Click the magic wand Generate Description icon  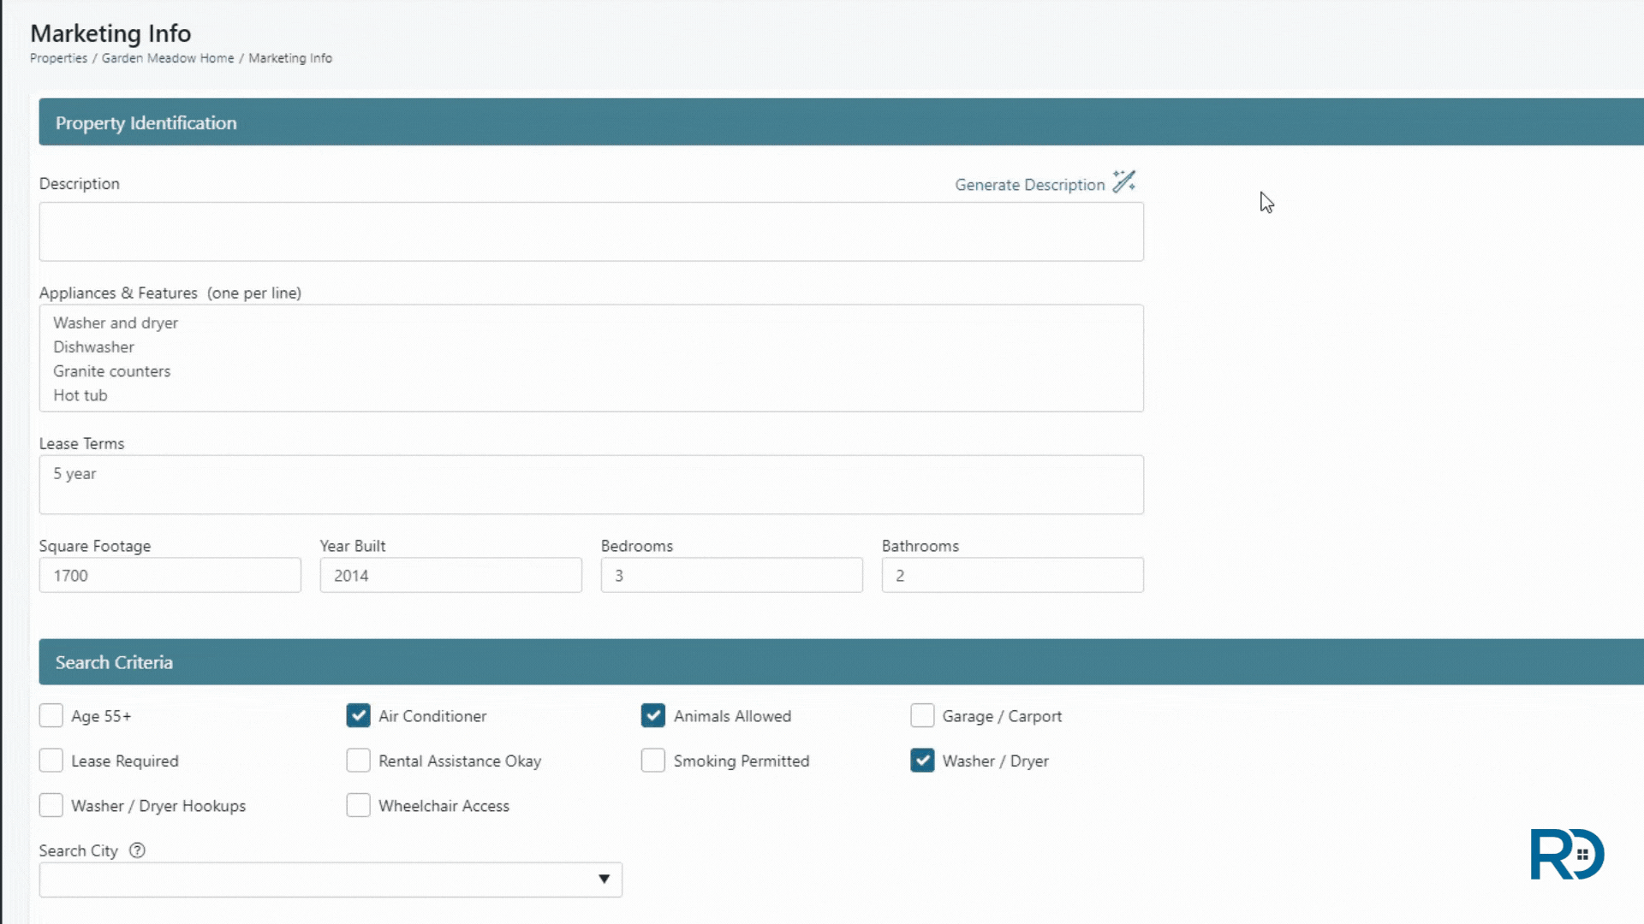1123,182
